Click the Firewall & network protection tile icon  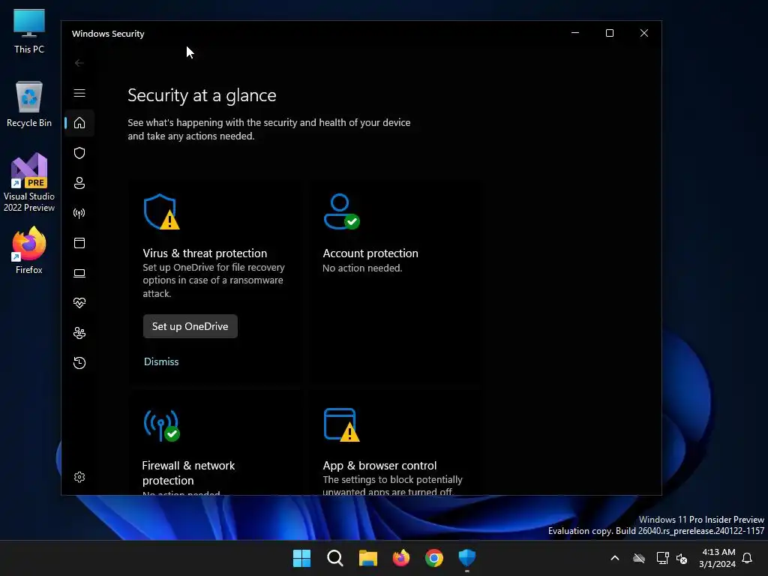coord(162,425)
